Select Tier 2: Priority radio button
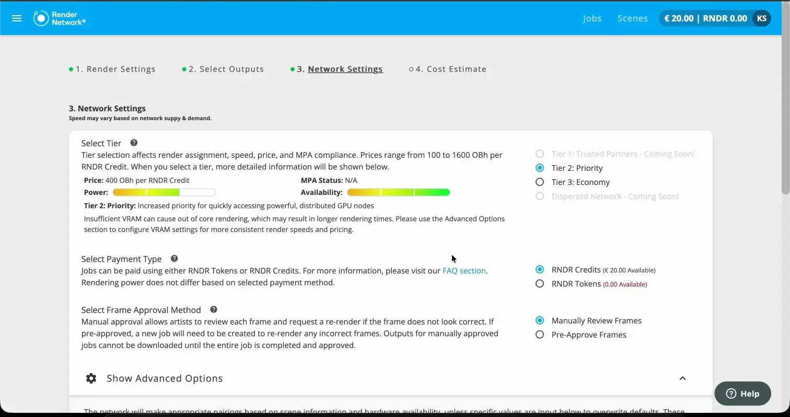790x417 pixels. pyautogui.click(x=540, y=168)
